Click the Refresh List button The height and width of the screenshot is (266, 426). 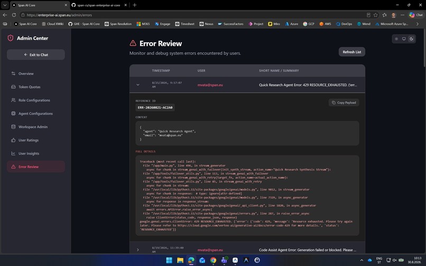pyautogui.click(x=351, y=52)
